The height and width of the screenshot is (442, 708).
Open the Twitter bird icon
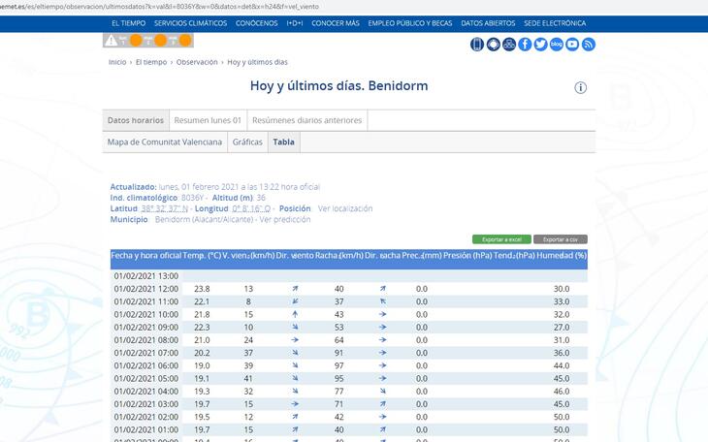point(540,45)
